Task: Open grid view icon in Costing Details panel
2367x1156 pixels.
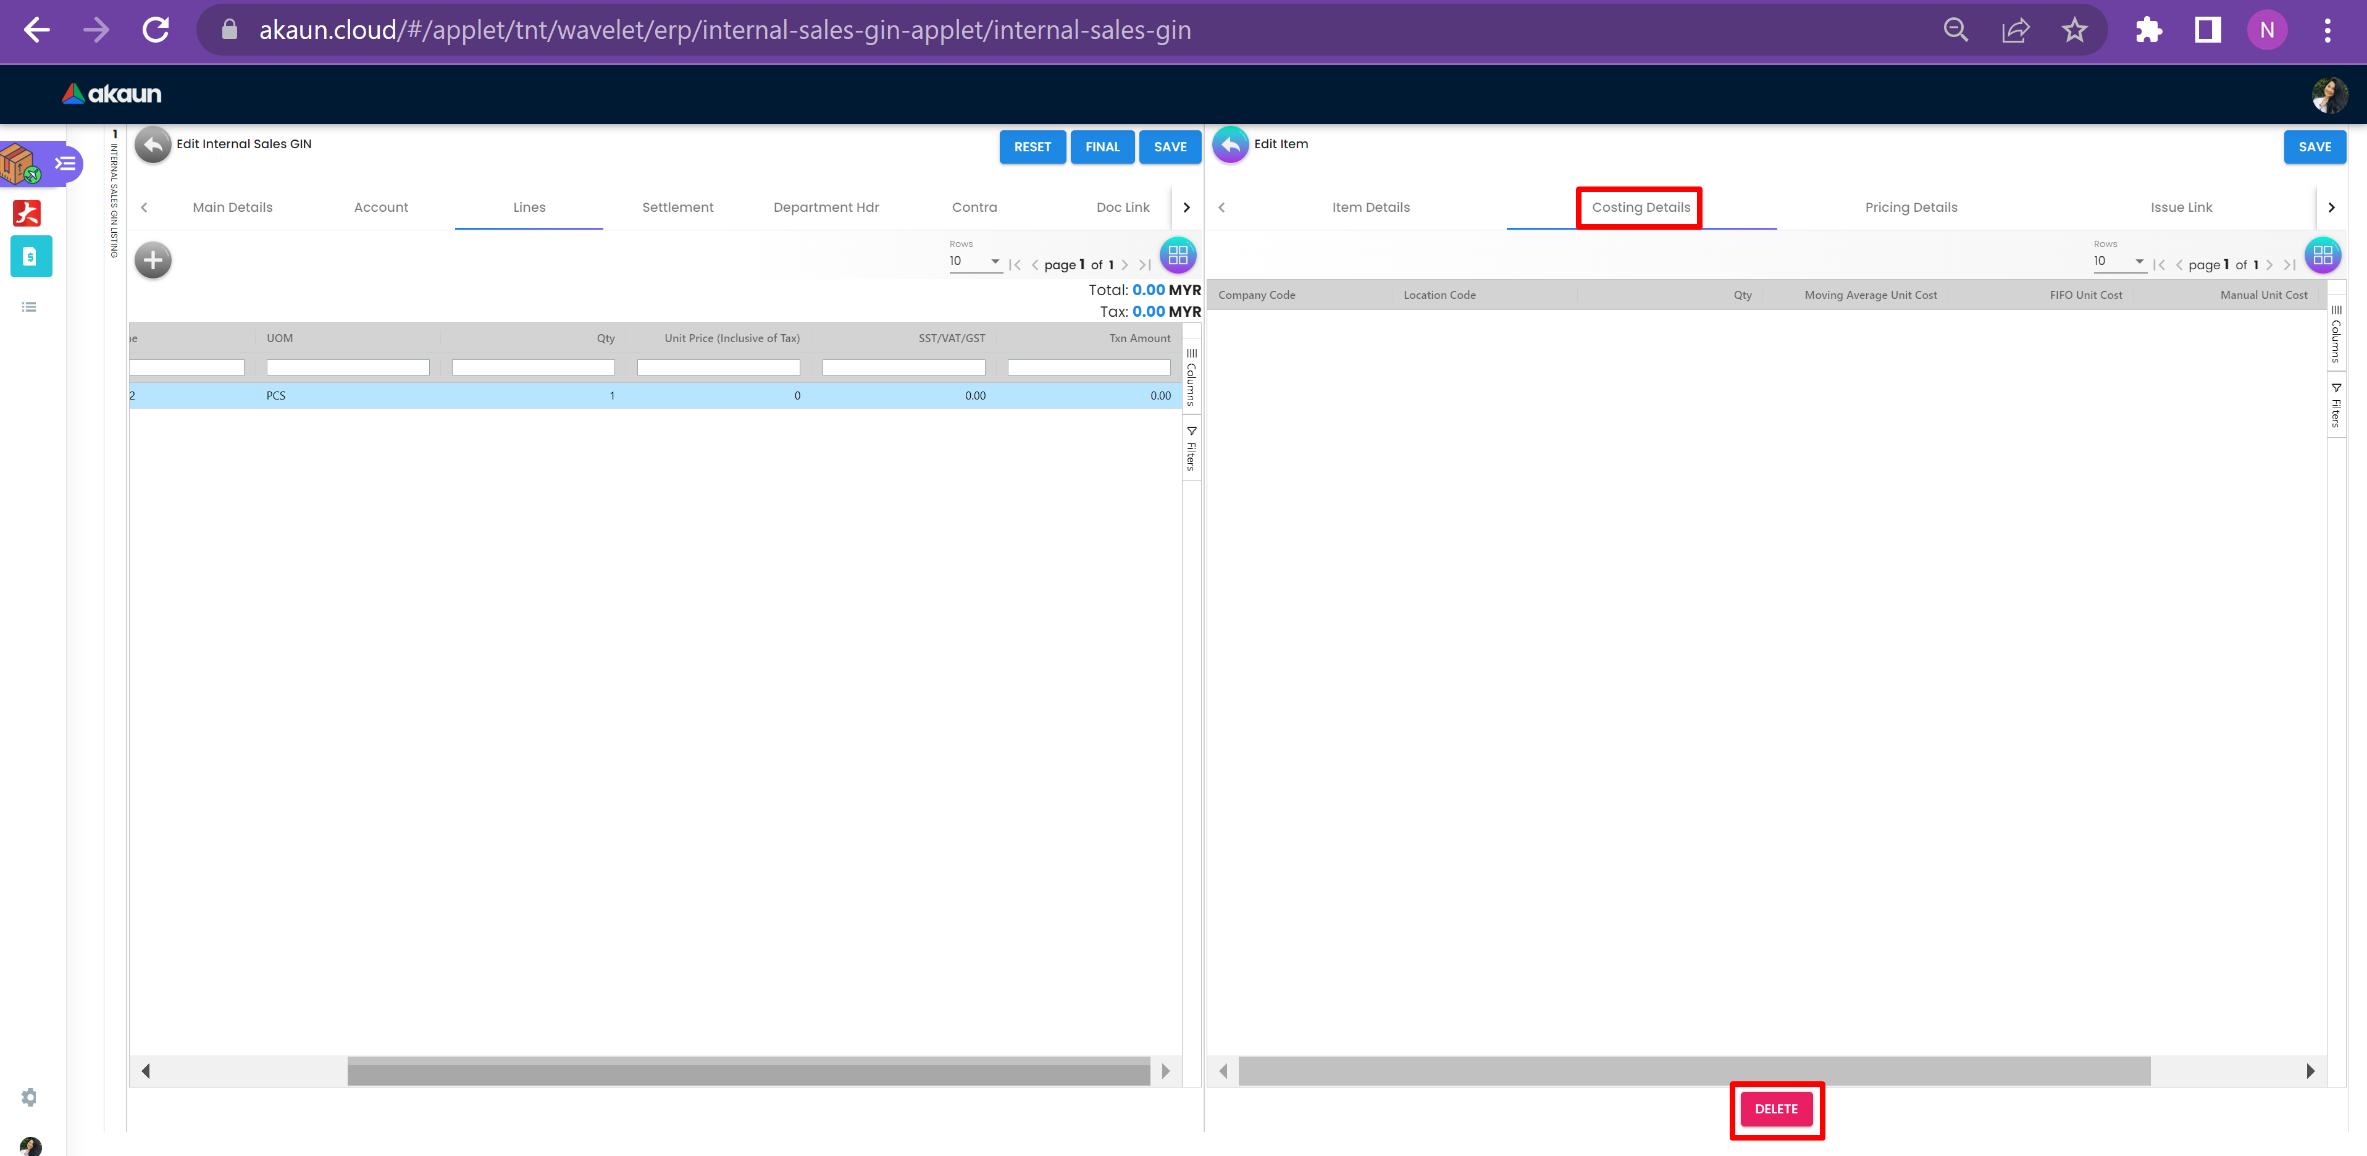Action: click(x=2322, y=256)
